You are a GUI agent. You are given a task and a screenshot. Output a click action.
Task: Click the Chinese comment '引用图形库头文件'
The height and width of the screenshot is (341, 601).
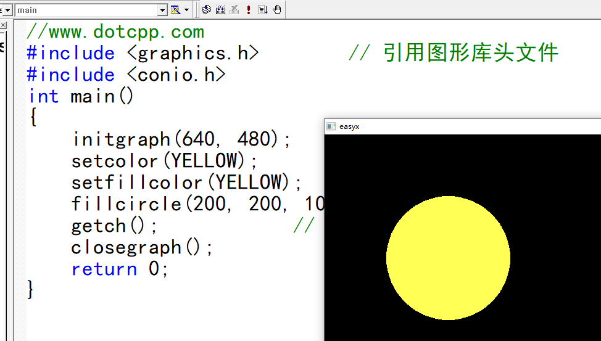[470, 53]
